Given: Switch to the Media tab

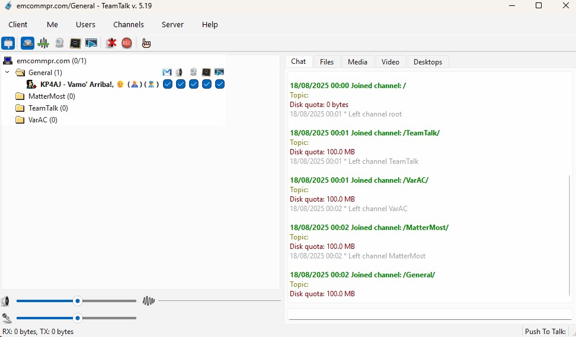Looking at the screenshot, I should (x=357, y=62).
